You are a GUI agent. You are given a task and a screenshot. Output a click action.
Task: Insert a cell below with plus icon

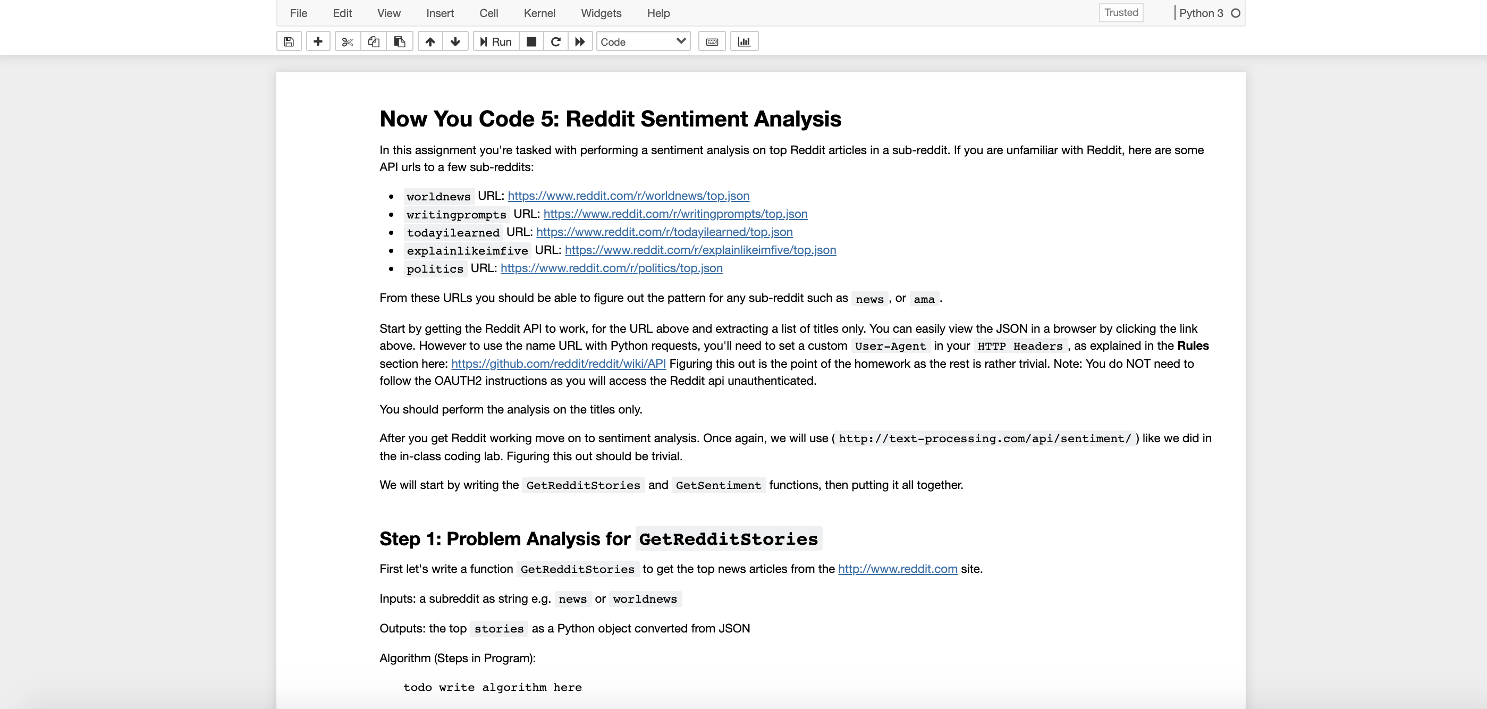click(x=317, y=41)
